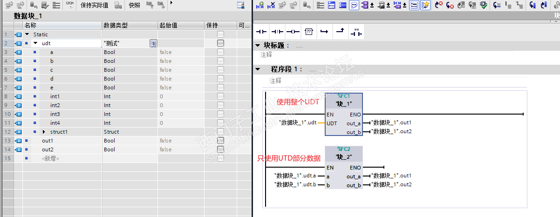
Task: Toggle the 保持 checkbox for int1
Action: pos(220,96)
